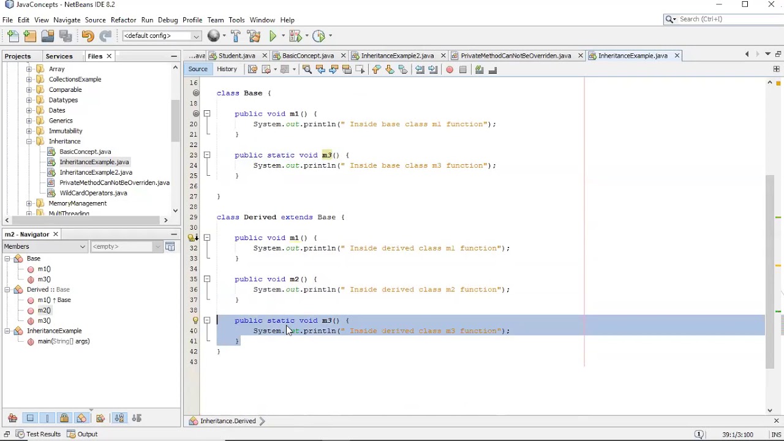Click the New Project toolbar icon
This screenshot has height=441, width=784.
(30, 36)
